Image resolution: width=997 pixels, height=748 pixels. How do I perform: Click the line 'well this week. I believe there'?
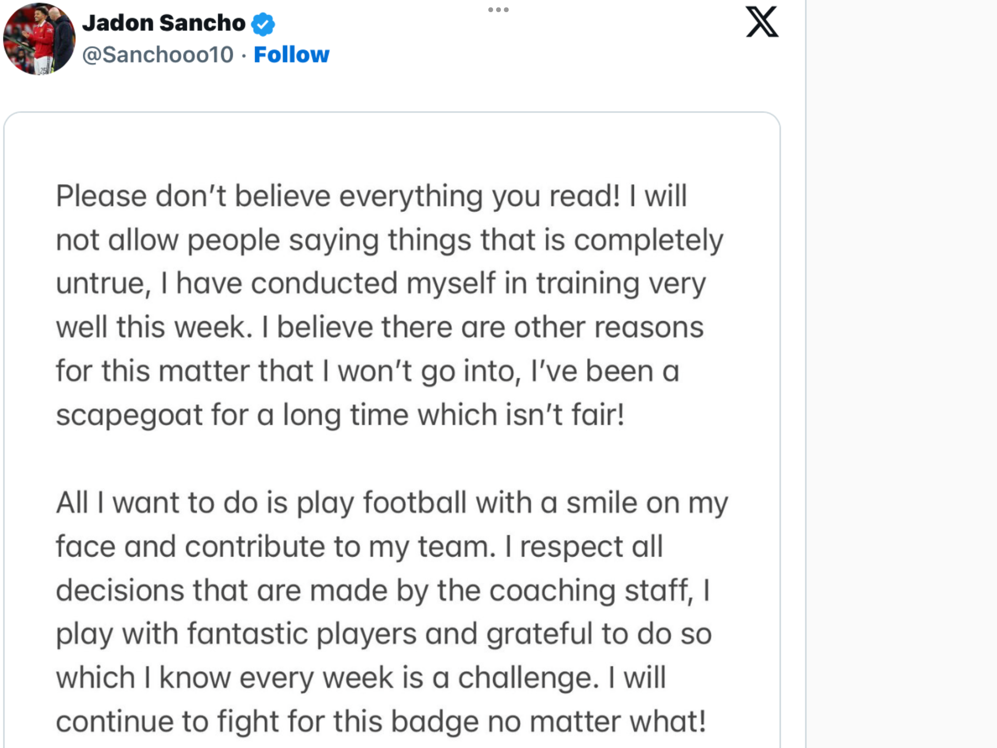click(x=380, y=327)
